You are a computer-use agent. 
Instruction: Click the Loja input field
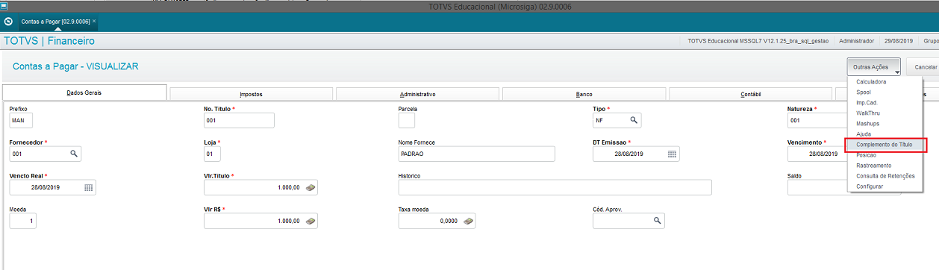point(212,154)
